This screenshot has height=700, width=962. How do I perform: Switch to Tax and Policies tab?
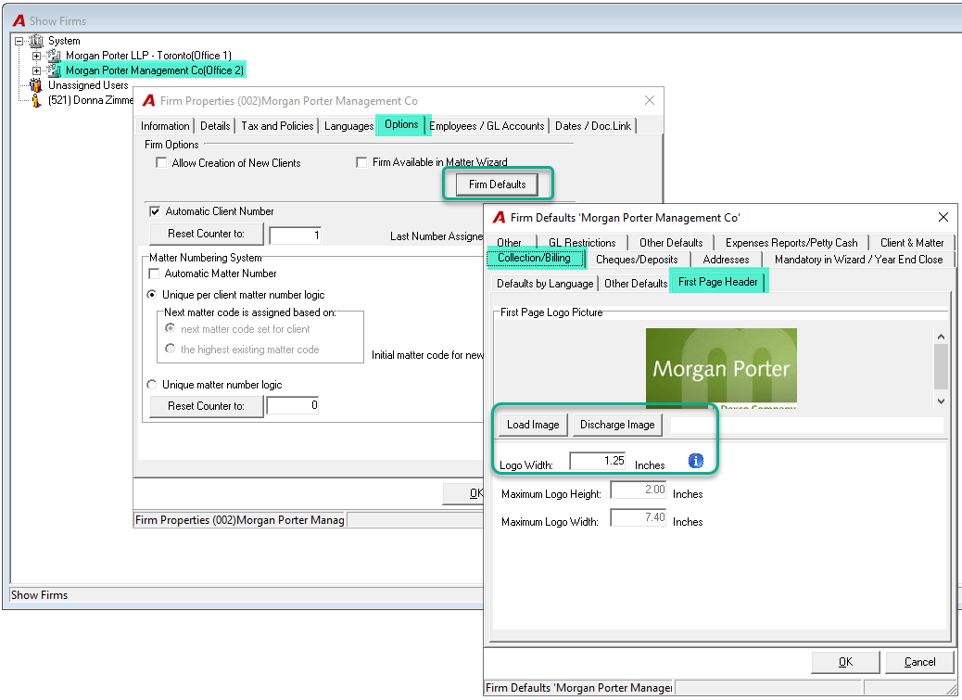coord(277,126)
